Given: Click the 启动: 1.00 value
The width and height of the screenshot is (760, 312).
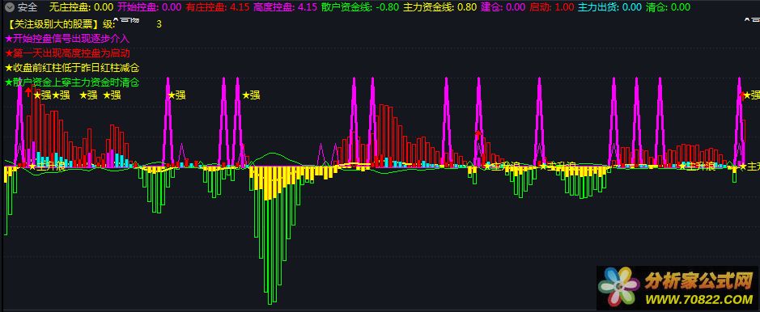Looking at the screenshot, I should 551,7.
